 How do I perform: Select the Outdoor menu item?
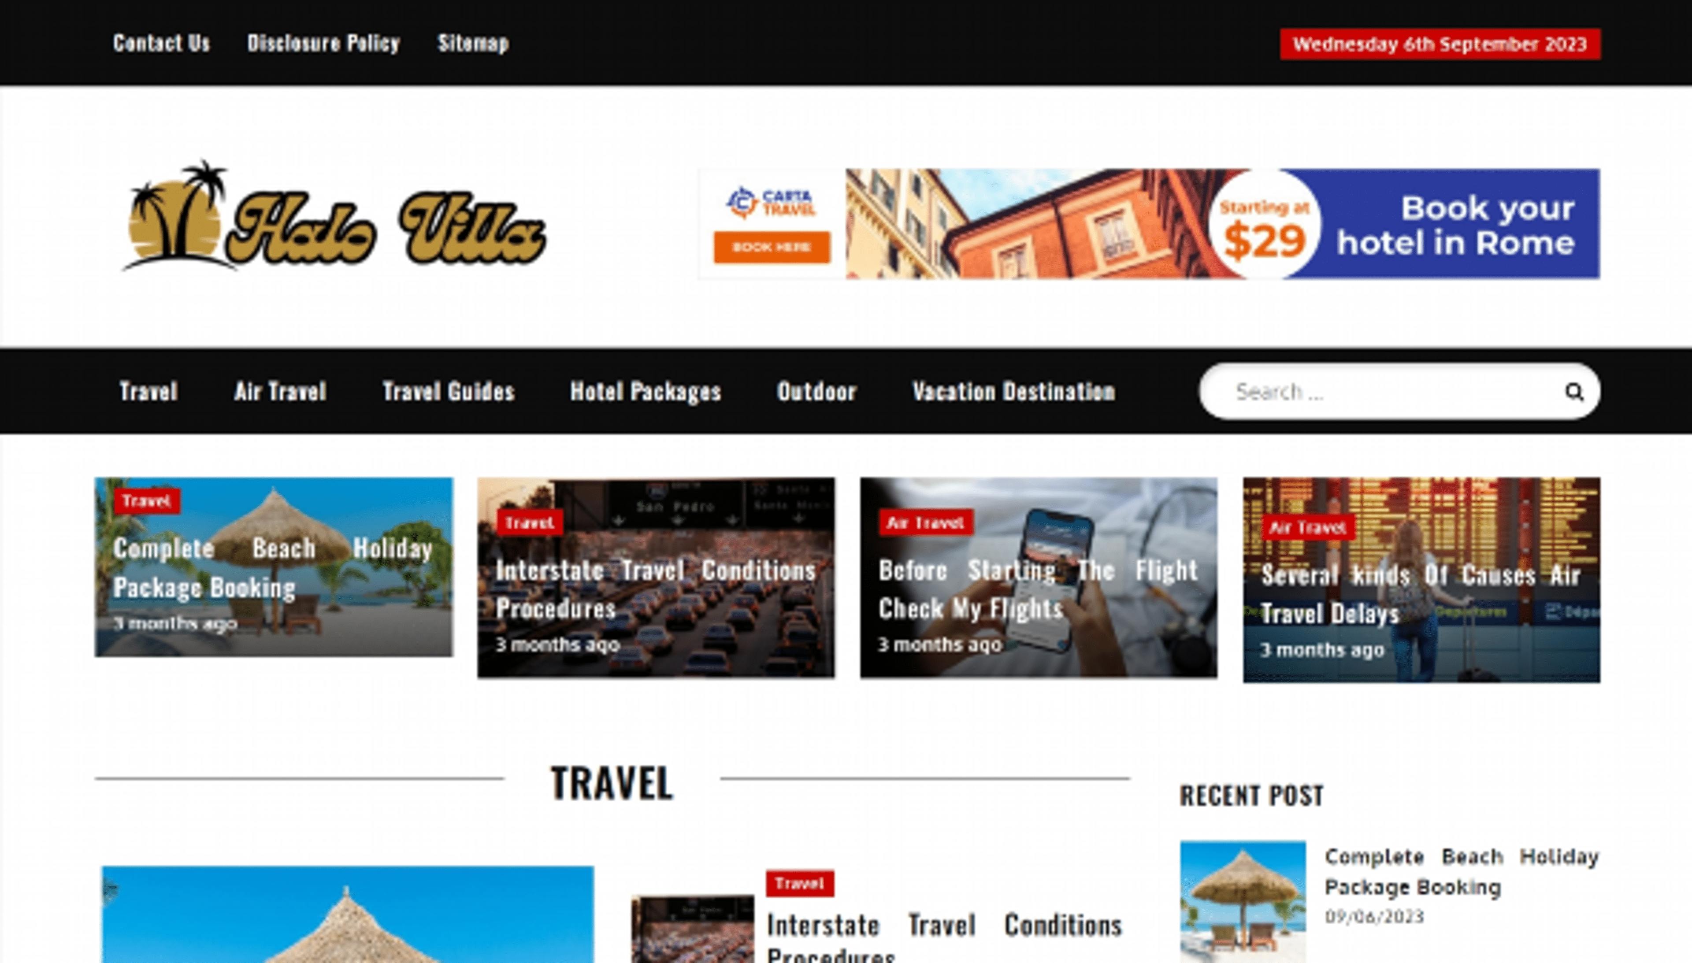coord(816,391)
